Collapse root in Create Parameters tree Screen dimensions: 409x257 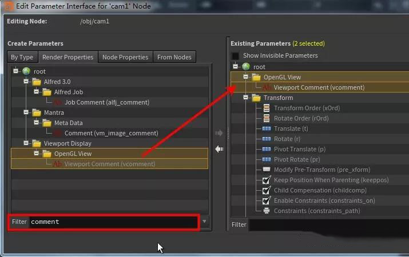[15, 71]
